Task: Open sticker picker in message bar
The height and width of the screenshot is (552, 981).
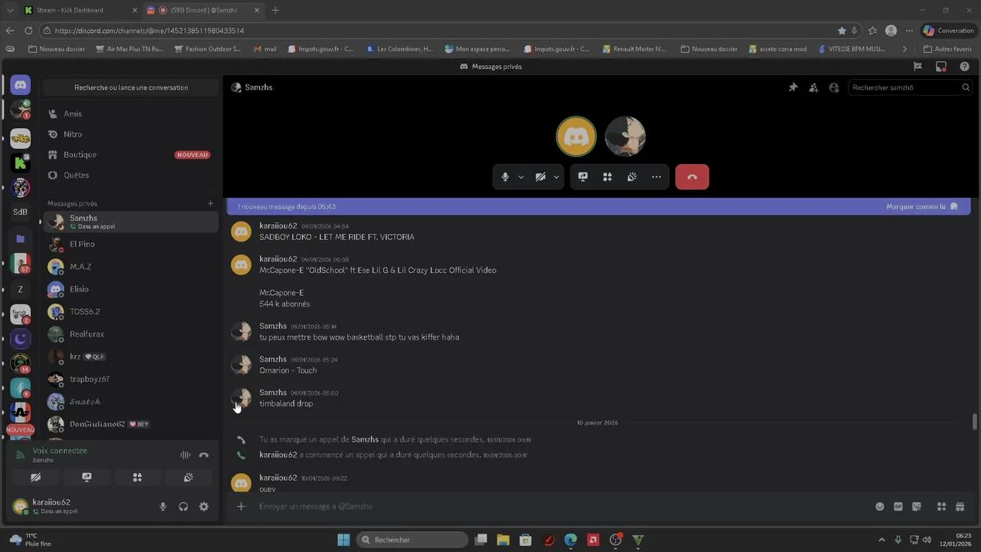Action: click(917, 506)
